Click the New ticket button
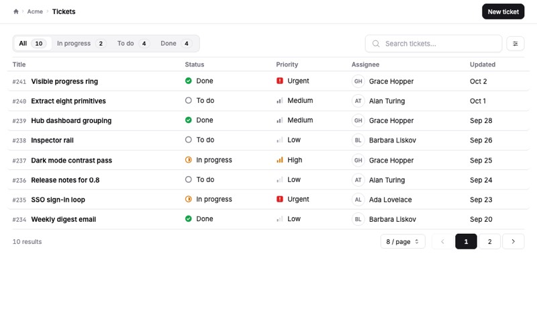Viewport: 537px width, 336px height. click(503, 11)
